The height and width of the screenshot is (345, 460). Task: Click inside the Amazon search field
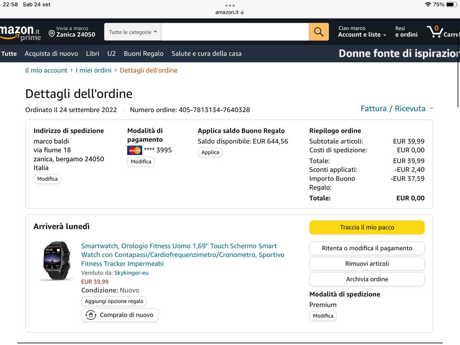[x=235, y=32]
